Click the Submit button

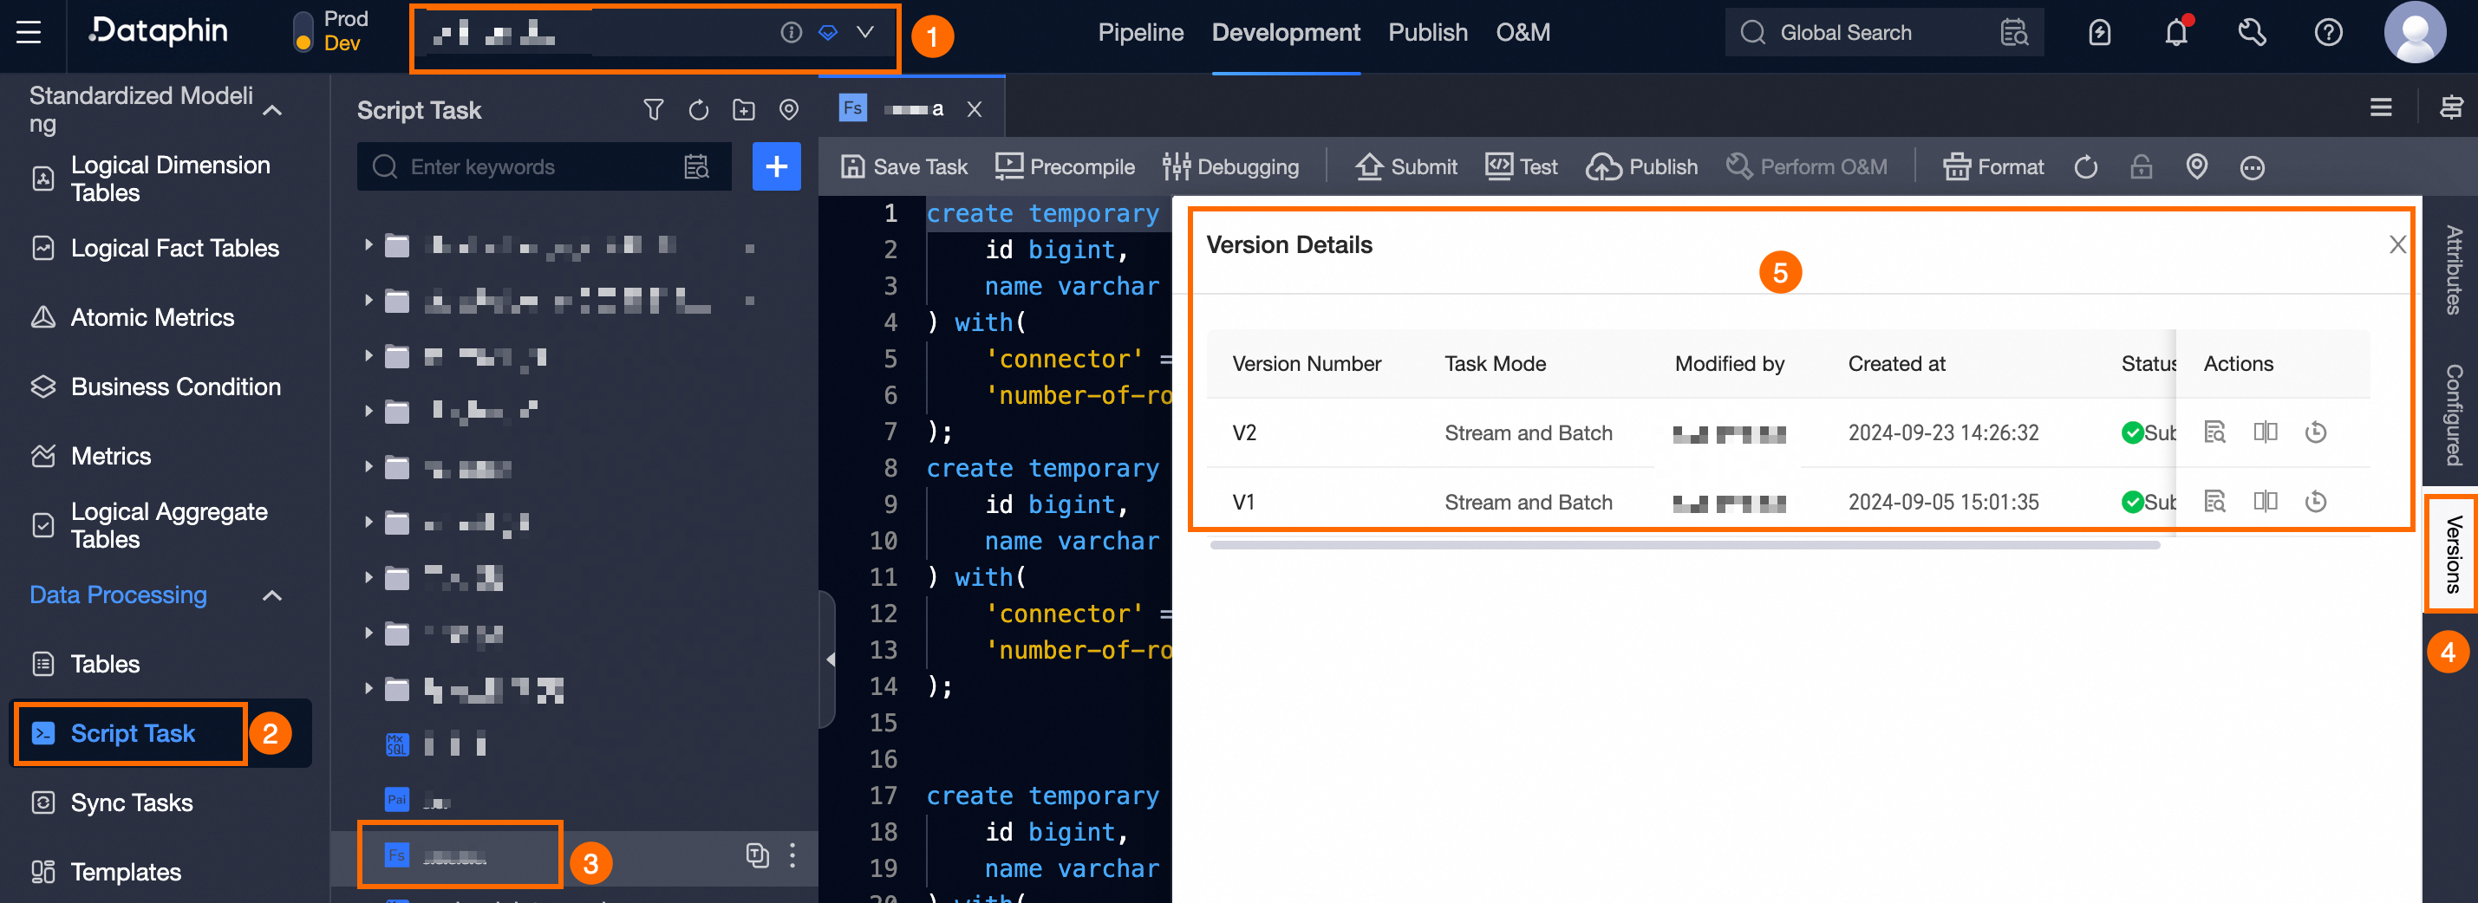point(1406,166)
